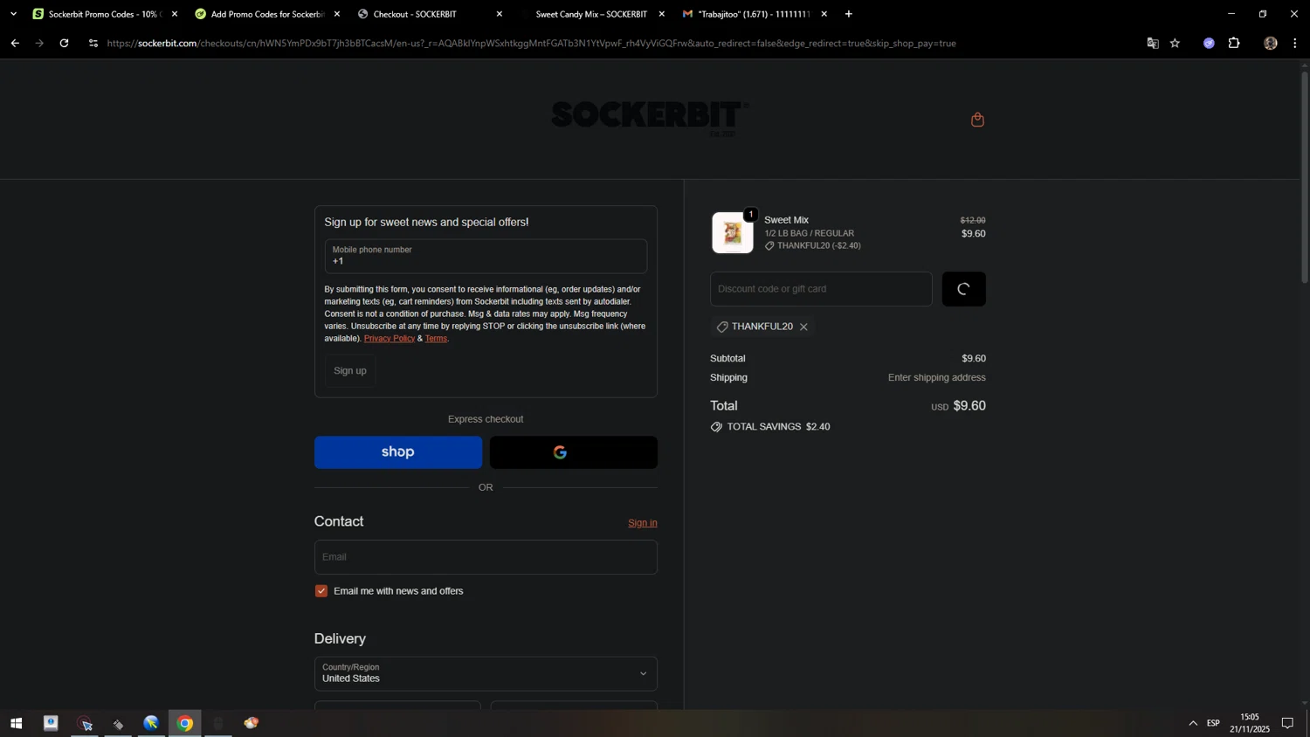The width and height of the screenshot is (1310, 737).
Task: Click the Sweet Mix product thumbnail
Action: coord(733,233)
